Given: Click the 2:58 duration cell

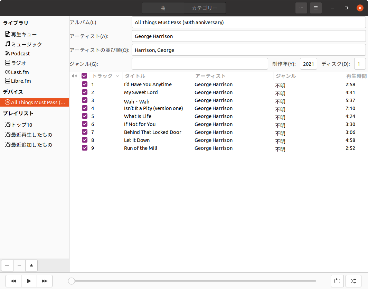Looking at the screenshot, I should pyautogui.click(x=350, y=84).
